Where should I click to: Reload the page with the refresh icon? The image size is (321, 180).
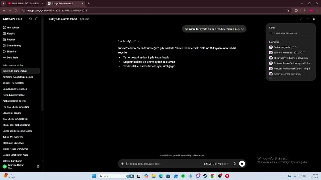tap(16, 10)
